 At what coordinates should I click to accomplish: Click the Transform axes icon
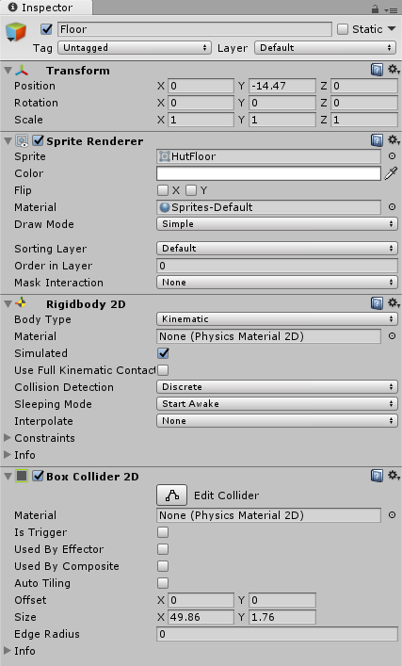pos(22,70)
